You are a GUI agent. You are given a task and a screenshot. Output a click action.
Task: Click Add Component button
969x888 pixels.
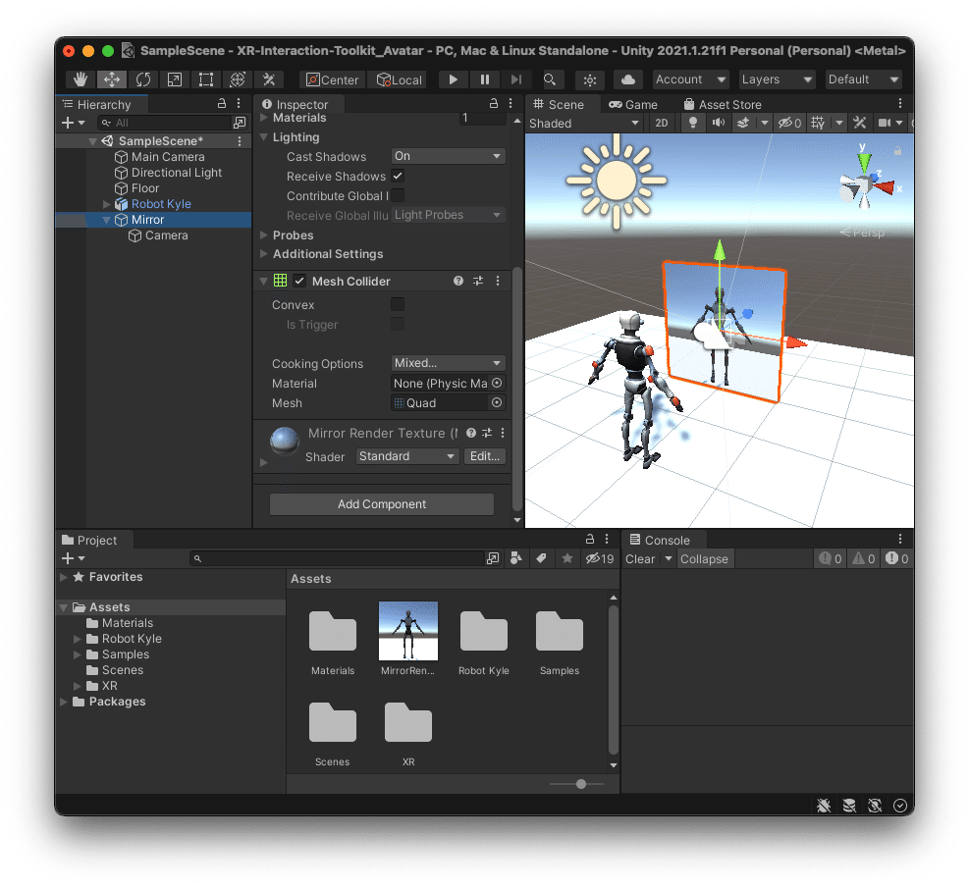point(382,504)
